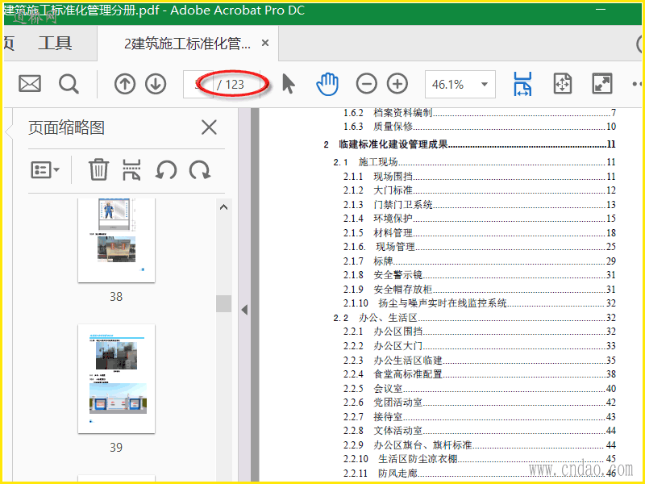Screen dimensions: 645x484
Task: Click TOC entry 2.1.5 材料管理
Action: pyautogui.click(x=480, y=232)
